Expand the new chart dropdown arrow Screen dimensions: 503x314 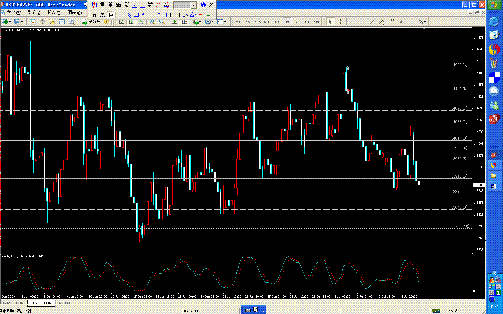(9, 22)
